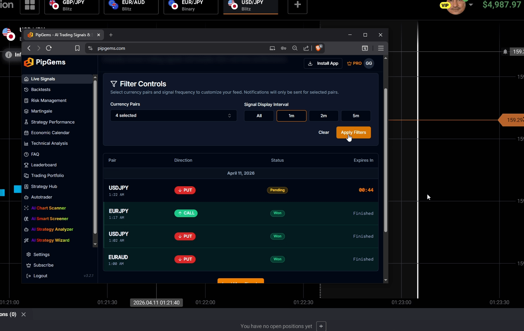Click the sidebar panel icon in browser toolbar

tap(365, 48)
